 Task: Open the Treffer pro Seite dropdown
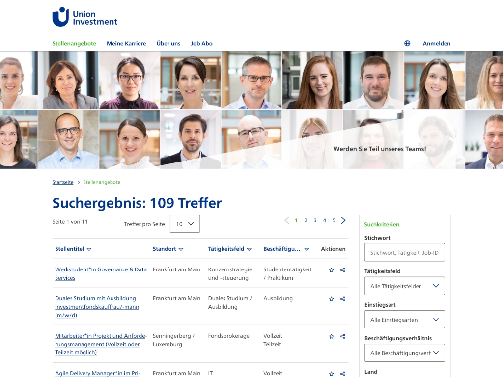click(x=185, y=223)
